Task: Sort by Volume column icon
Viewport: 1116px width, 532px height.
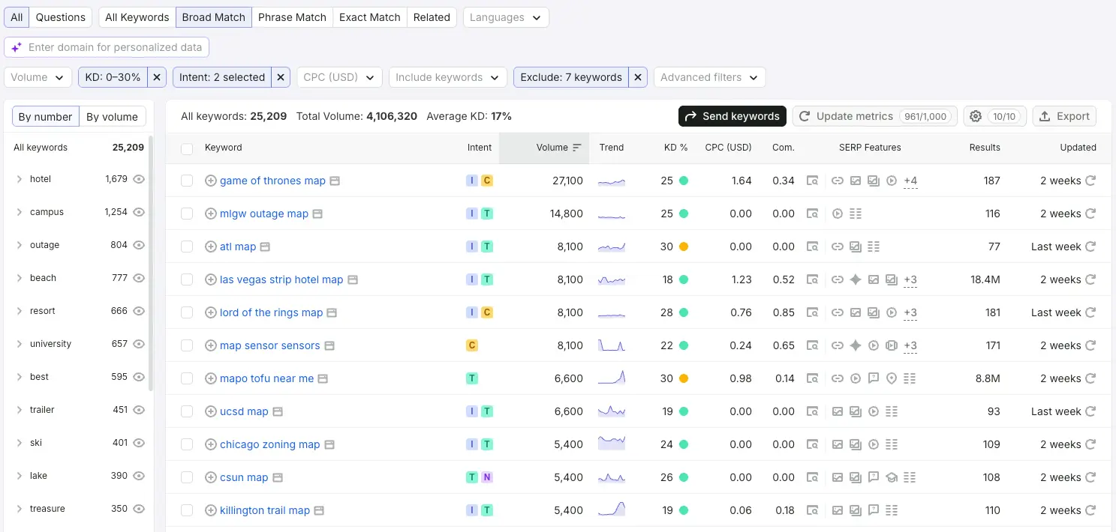Action: click(577, 148)
